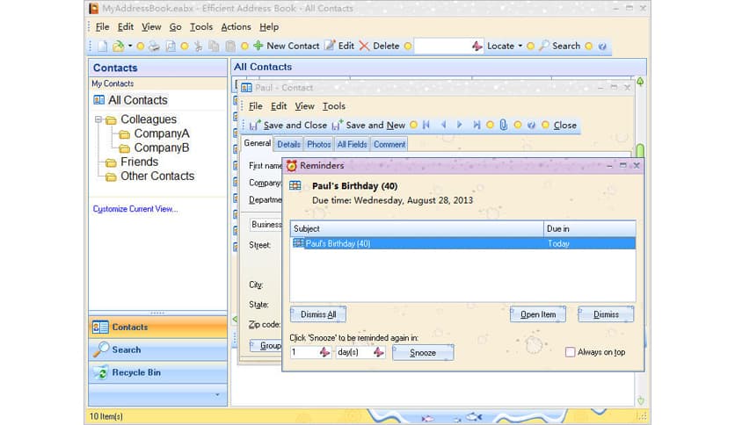Click New Contact in the main toolbar

(287, 46)
